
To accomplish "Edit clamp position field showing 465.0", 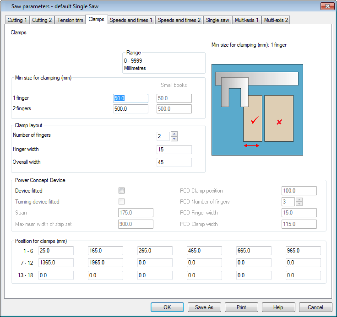I will click(x=204, y=251).
